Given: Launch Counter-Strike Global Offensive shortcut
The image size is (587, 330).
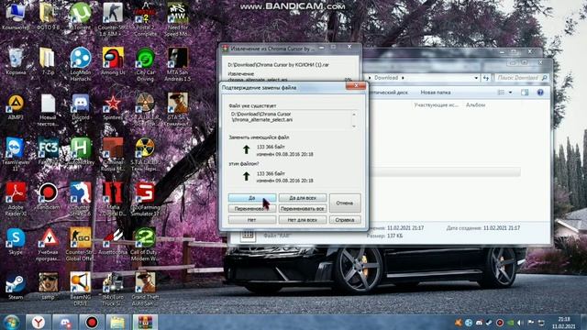Looking at the screenshot, I should click(81, 245).
